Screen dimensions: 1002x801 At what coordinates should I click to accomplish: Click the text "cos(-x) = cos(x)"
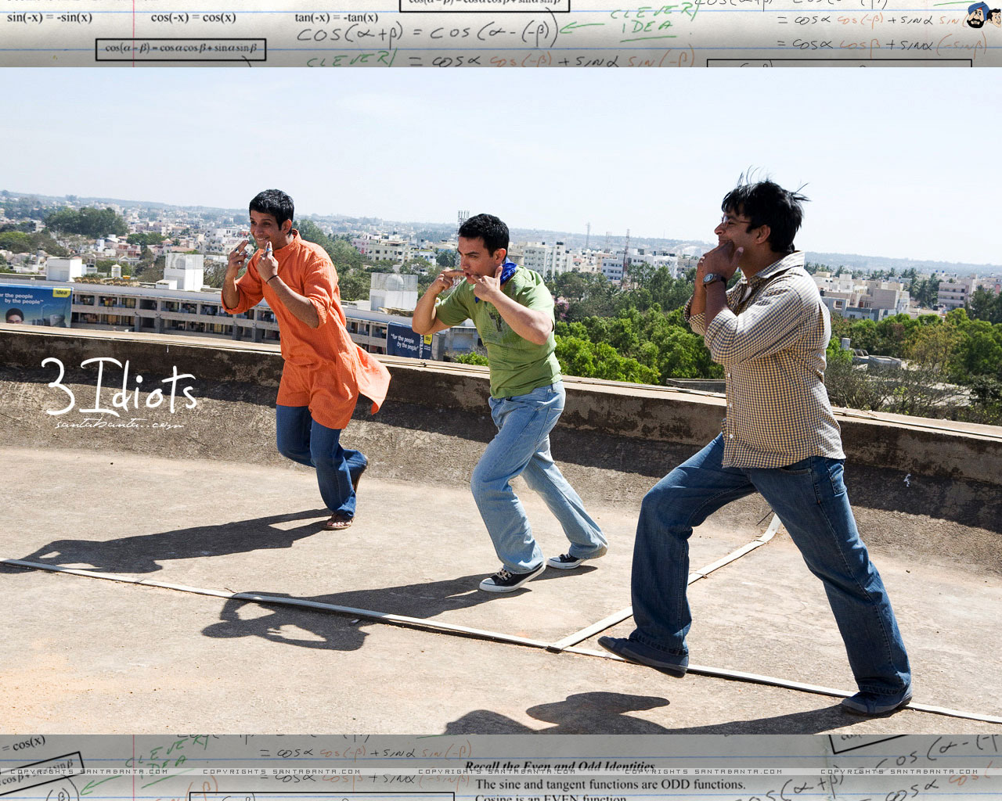click(x=193, y=17)
